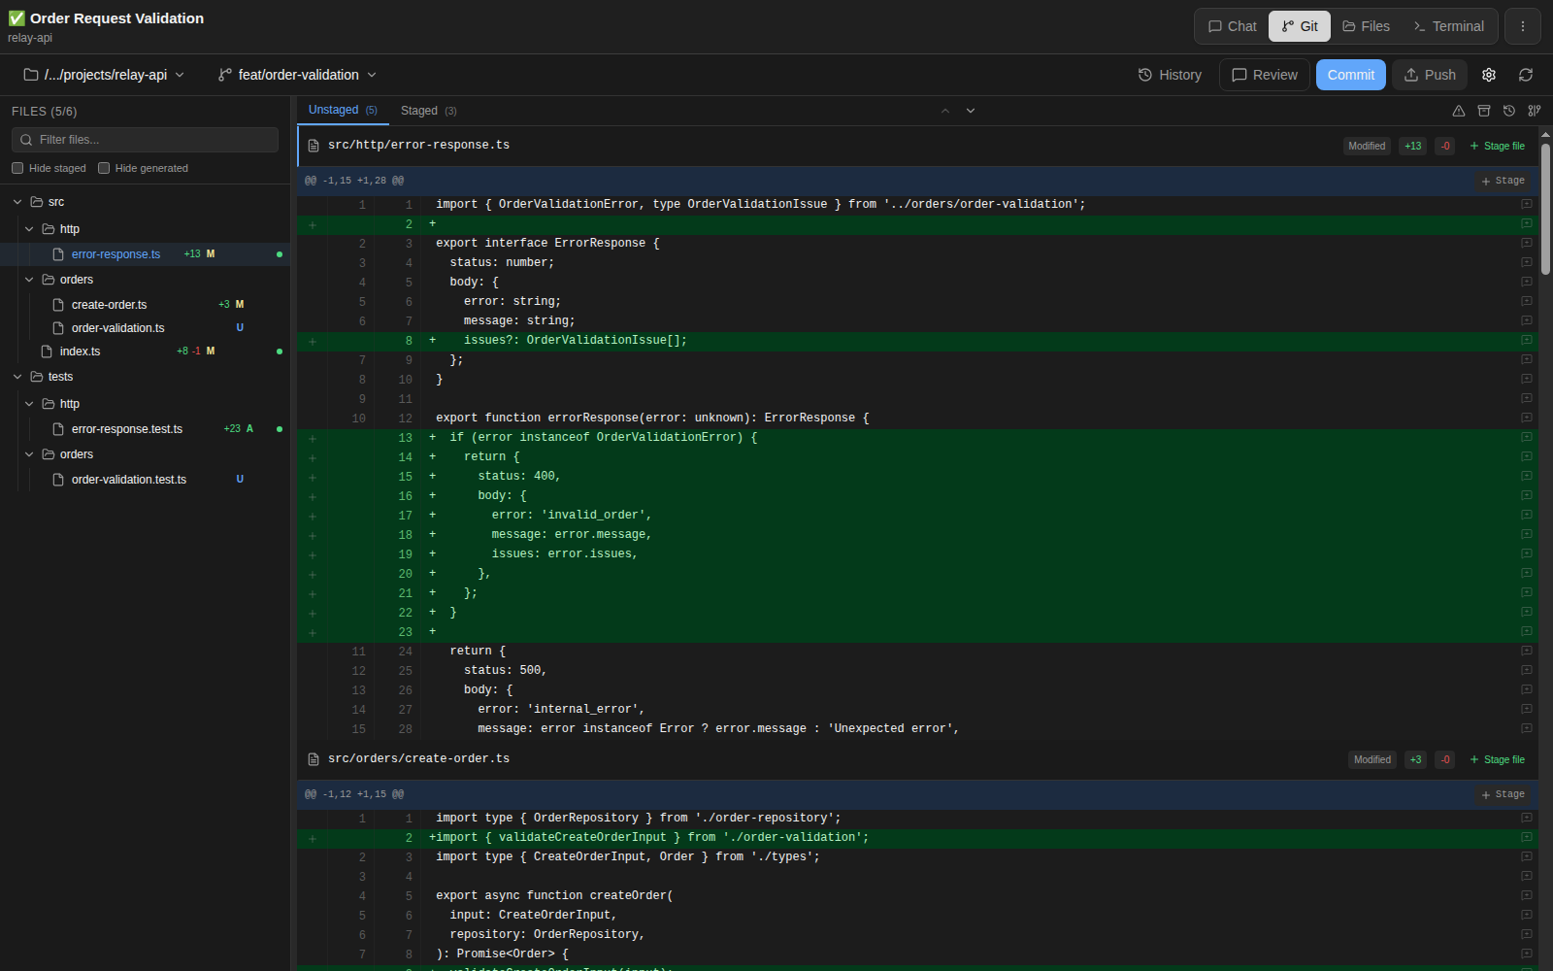Add comment on line 13 of error-response.ts
Screen dimensions: 1553x971
(x=1526, y=438)
